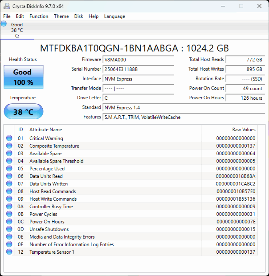Select the Temperature Sensor 1 attribute name
Image resolution: width=269 pixels, height=276 pixels.
click(x=52, y=252)
